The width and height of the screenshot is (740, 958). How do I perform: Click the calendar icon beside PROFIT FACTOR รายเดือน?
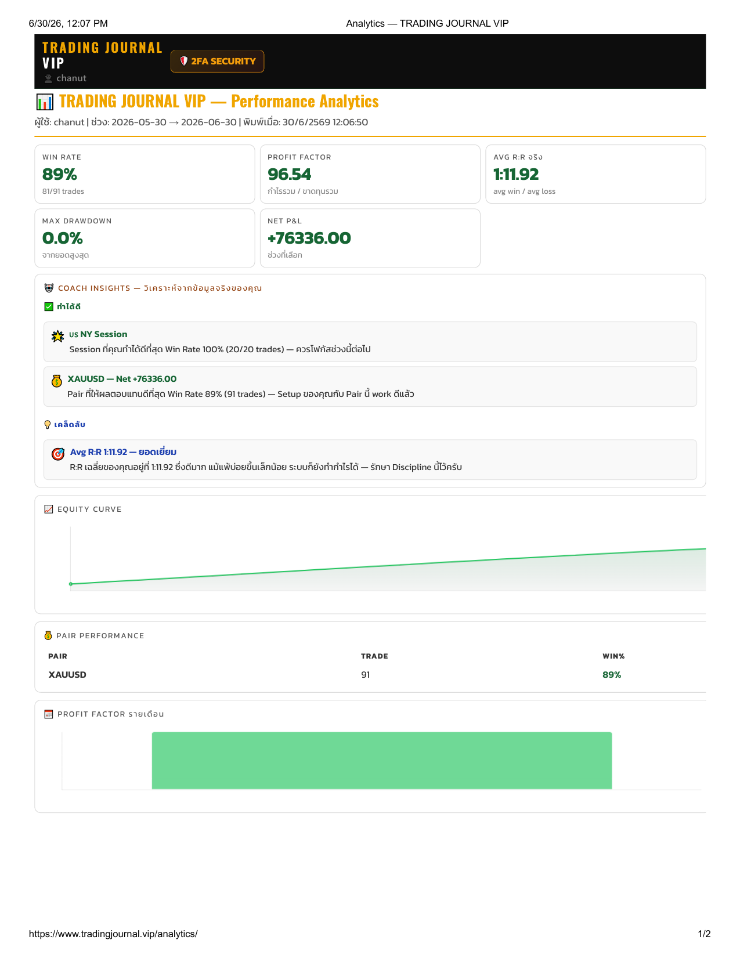click(x=49, y=714)
